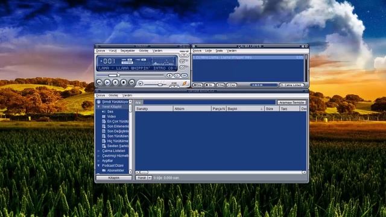The height and width of the screenshot is (217, 386).
Task: Select the Ses library item
Action: tap(110, 112)
